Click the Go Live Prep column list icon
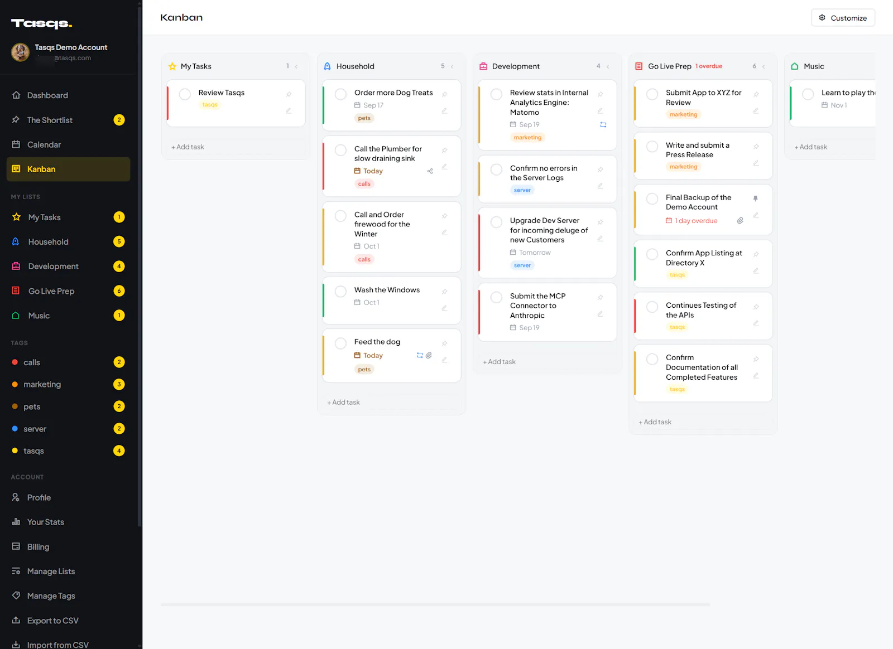Image resolution: width=893 pixels, height=649 pixels. click(x=639, y=66)
